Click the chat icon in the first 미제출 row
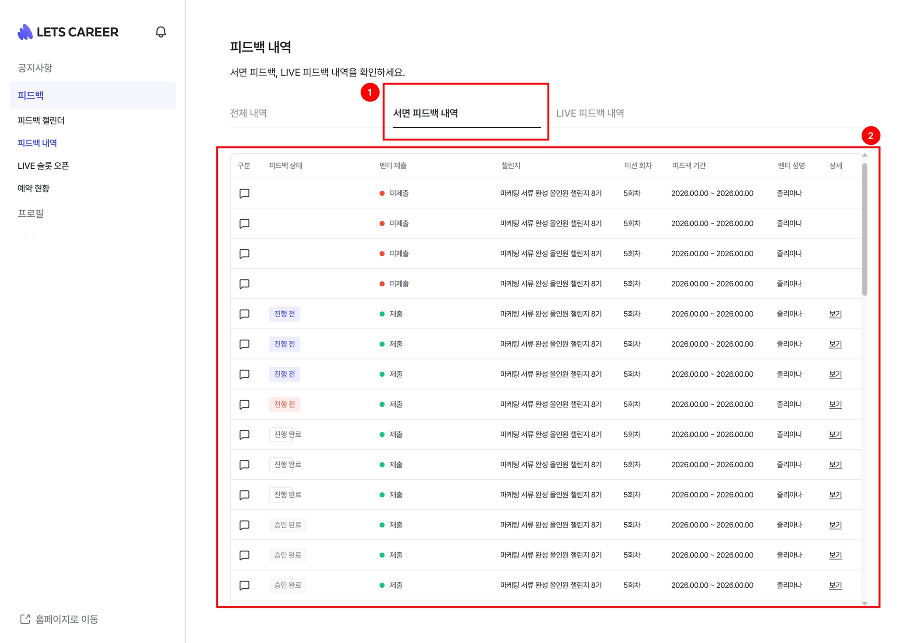 [244, 193]
